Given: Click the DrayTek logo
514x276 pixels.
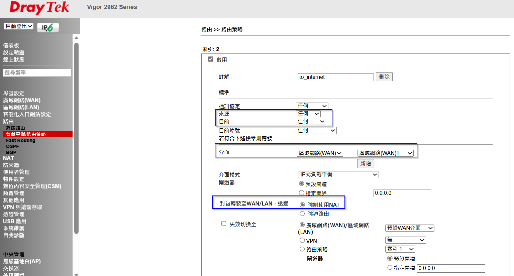Looking at the screenshot, I should tap(39, 8).
